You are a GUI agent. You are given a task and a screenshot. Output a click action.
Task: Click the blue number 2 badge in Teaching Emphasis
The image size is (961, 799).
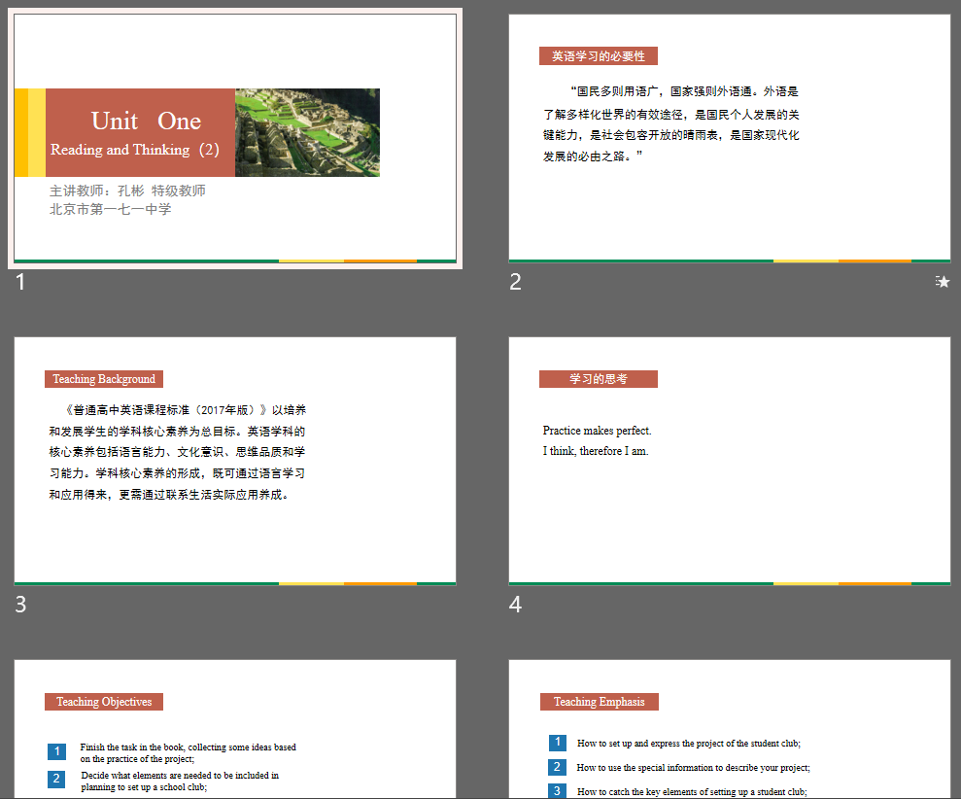pos(558,767)
